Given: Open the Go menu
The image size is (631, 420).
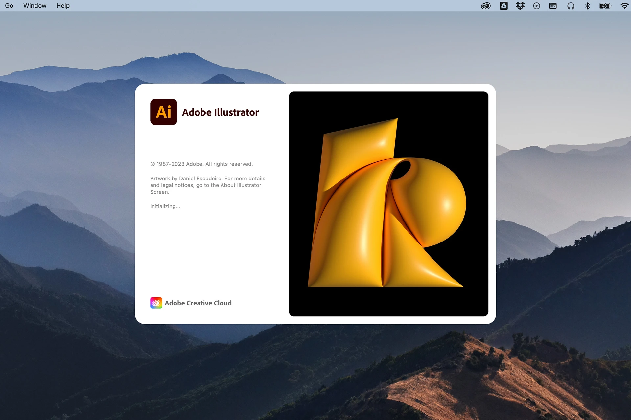Looking at the screenshot, I should coord(9,6).
